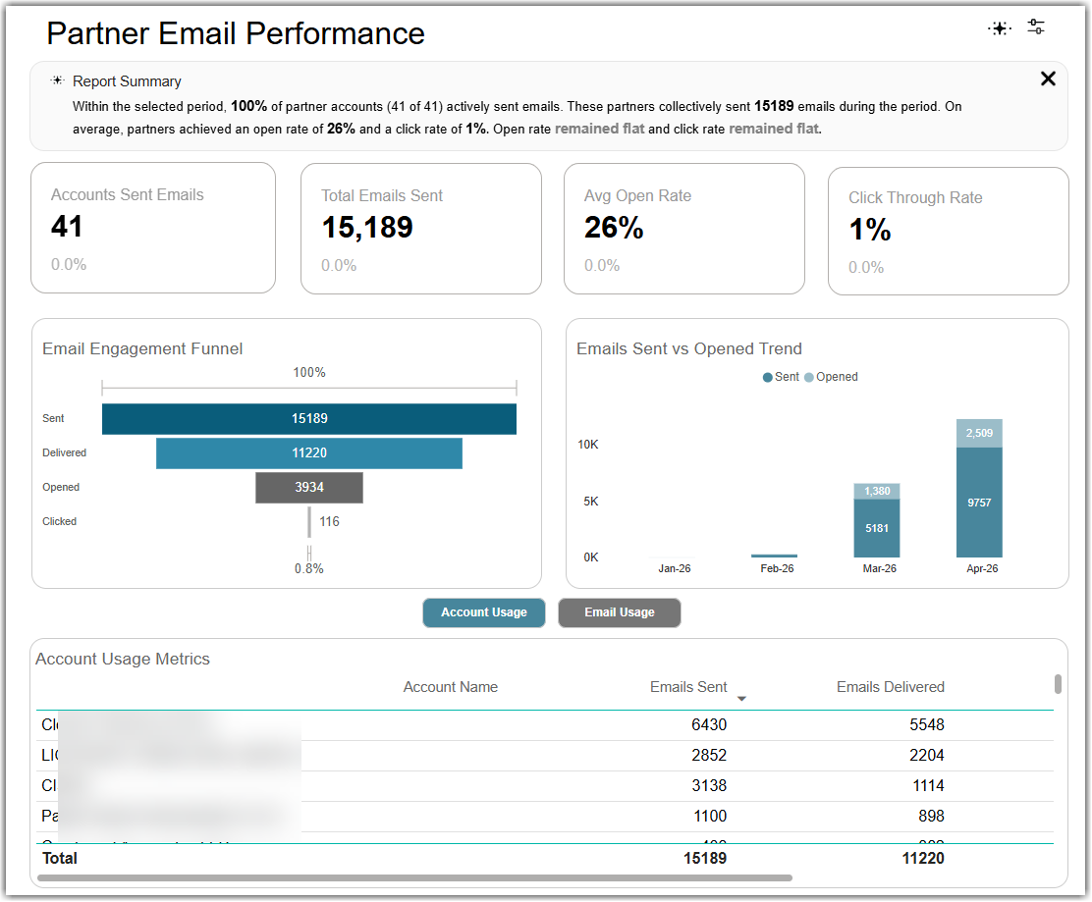Switch to the Account Usage view
The width and height of the screenshot is (1092, 902).
click(x=484, y=612)
